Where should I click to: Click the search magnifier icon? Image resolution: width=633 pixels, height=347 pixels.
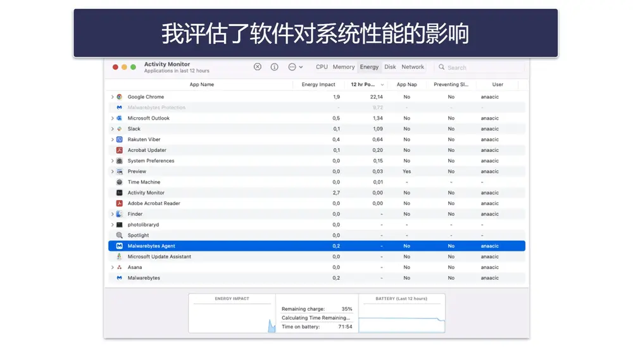[x=441, y=67]
